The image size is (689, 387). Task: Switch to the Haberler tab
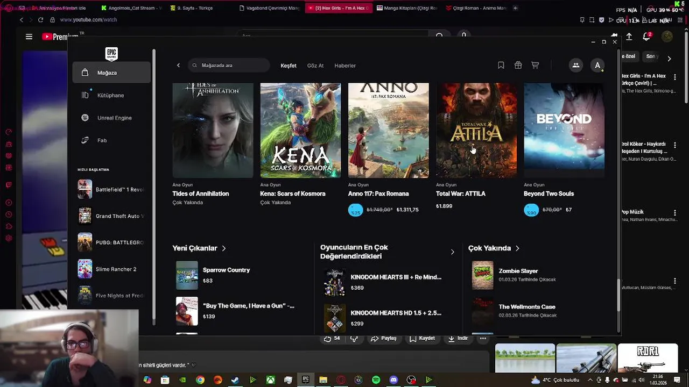[345, 66]
